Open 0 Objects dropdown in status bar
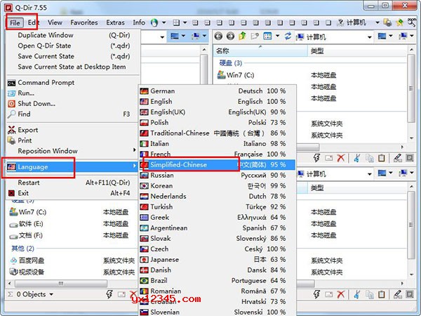This screenshot has width=421, height=316. pyautogui.click(x=51, y=294)
